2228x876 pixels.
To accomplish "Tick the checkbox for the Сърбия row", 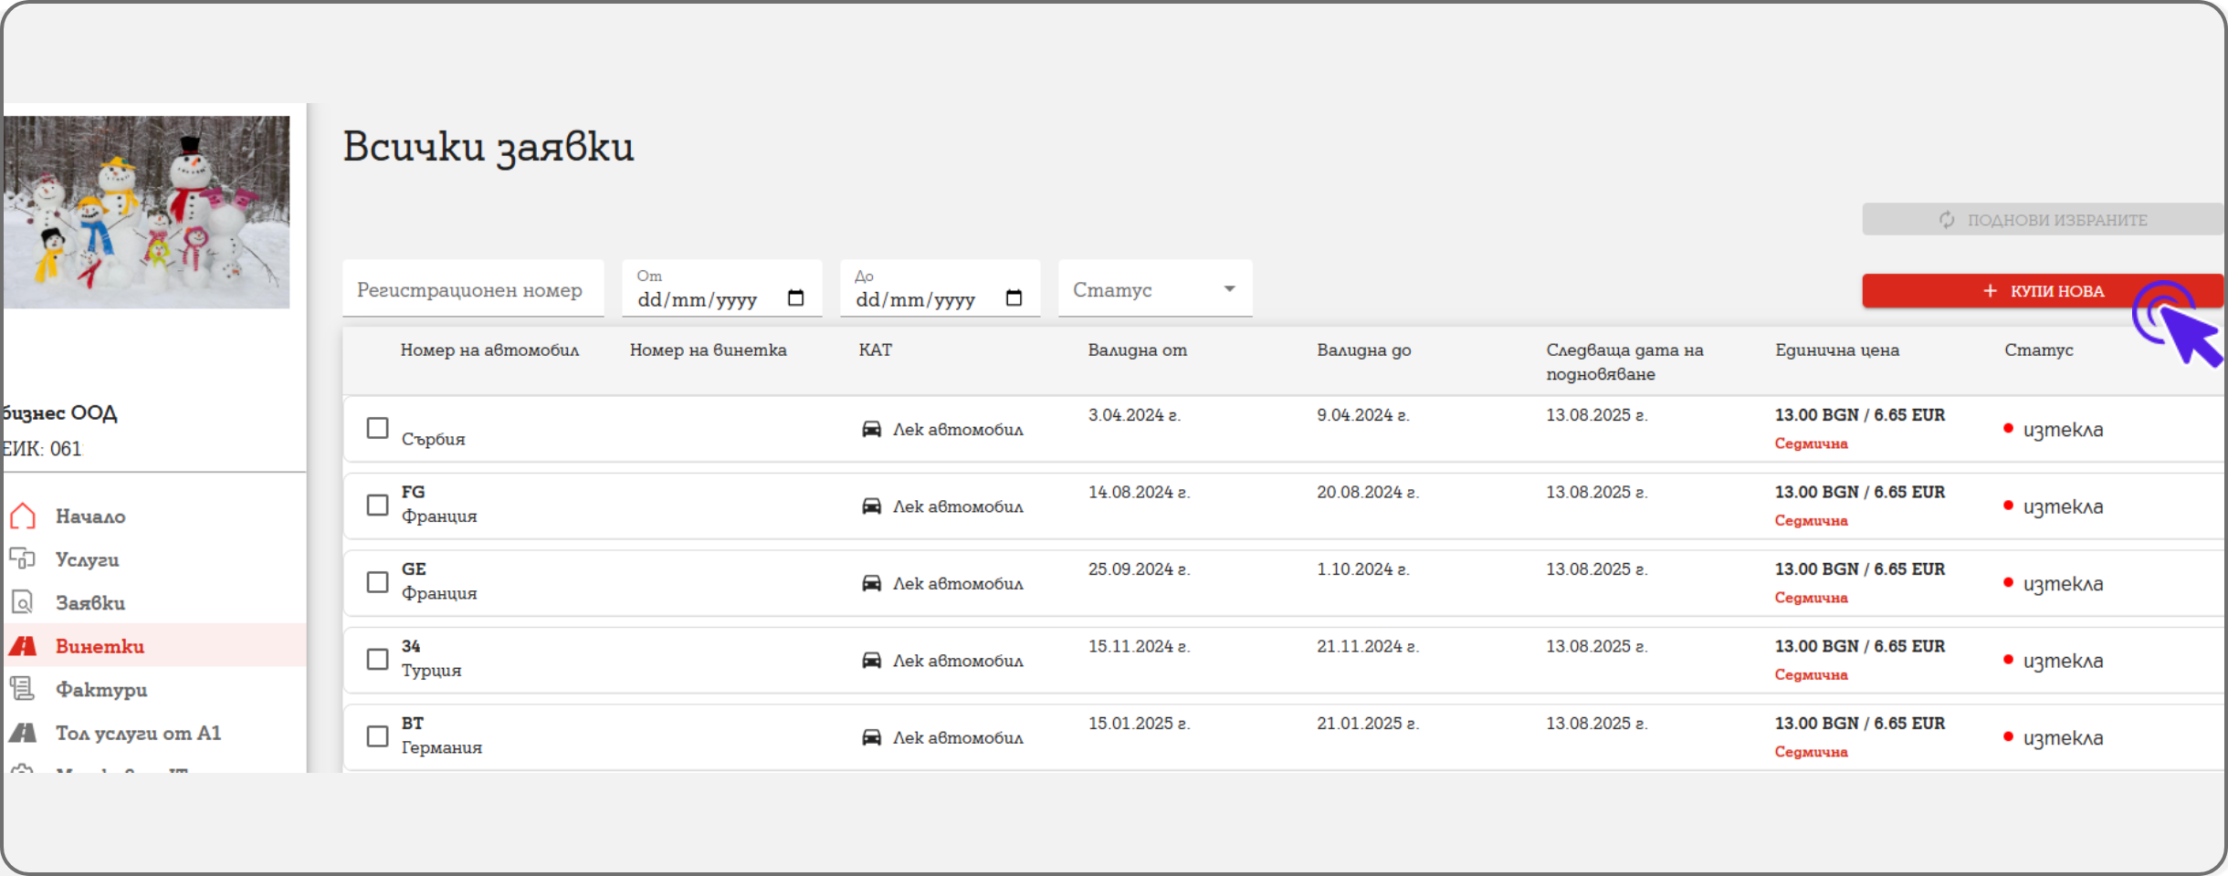I will [377, 428].
